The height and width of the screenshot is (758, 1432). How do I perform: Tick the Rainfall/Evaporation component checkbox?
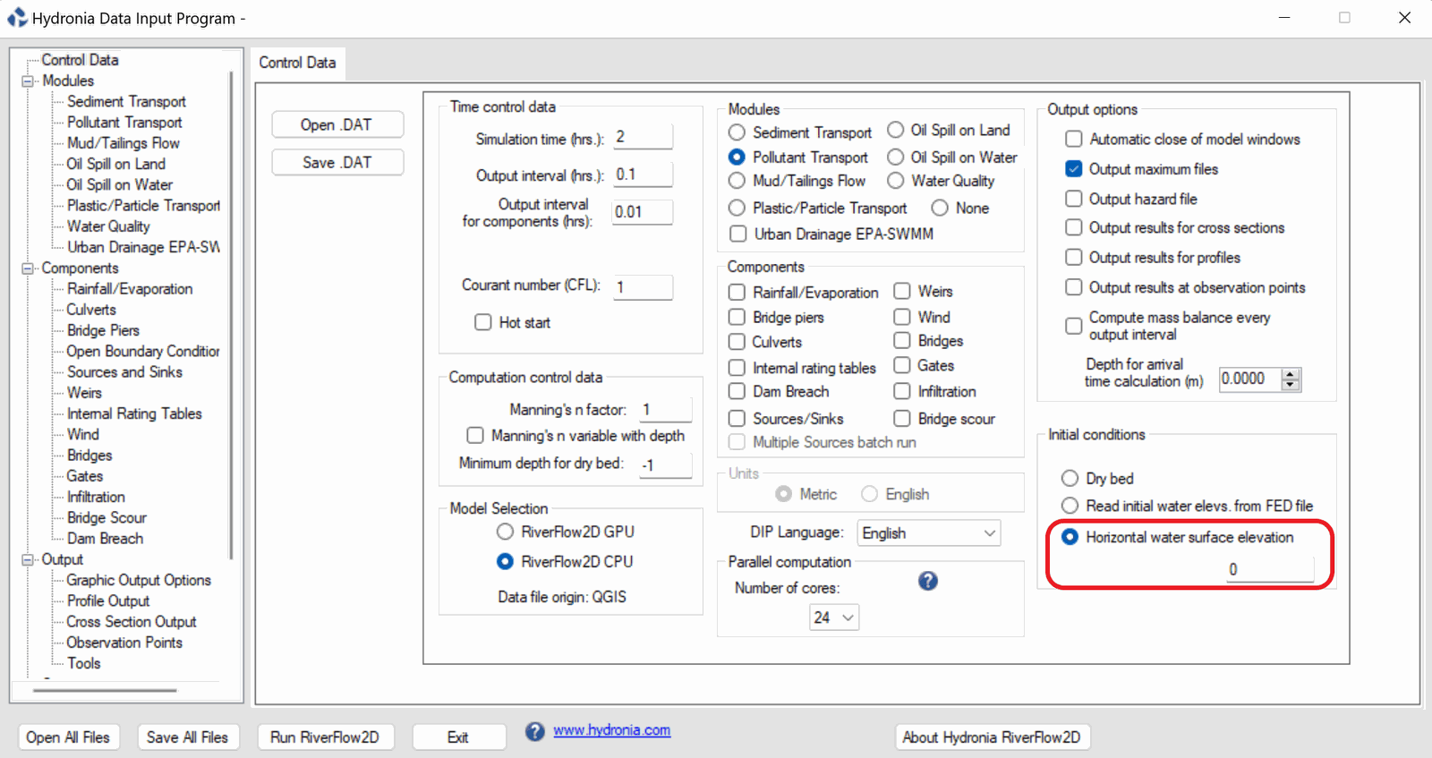pyautogui.click(x=737, y=293)
